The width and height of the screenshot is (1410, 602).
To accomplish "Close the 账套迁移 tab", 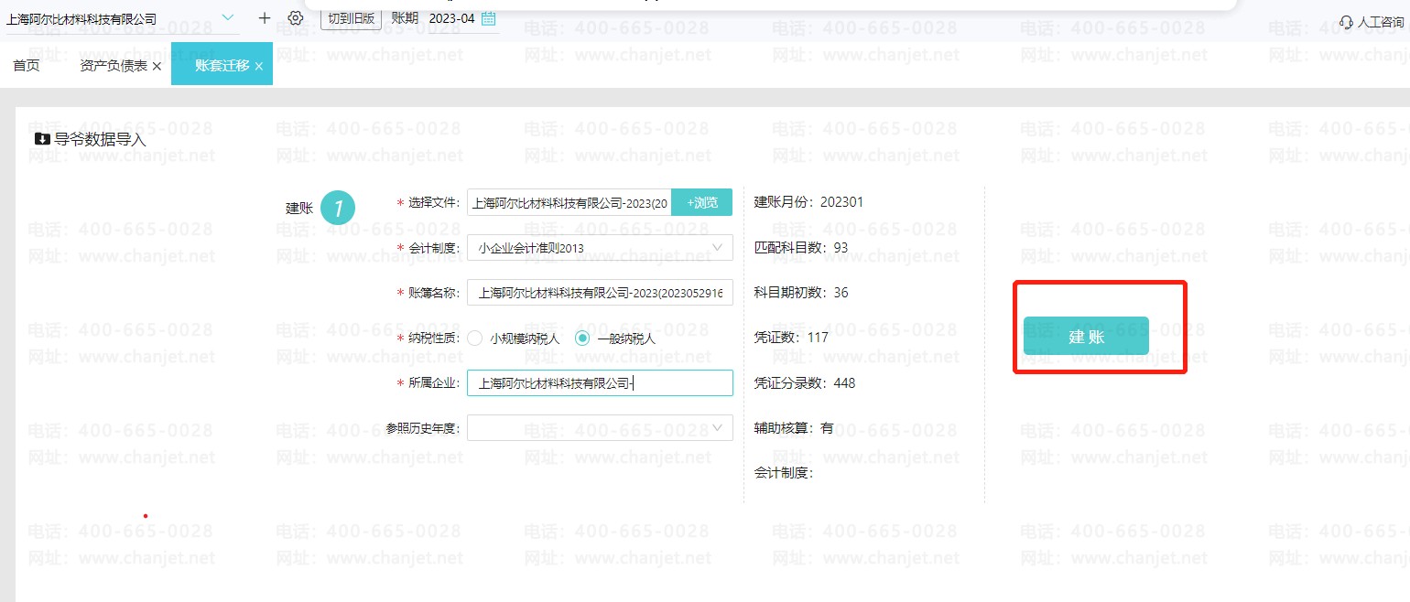I will (x=259, y=67).
